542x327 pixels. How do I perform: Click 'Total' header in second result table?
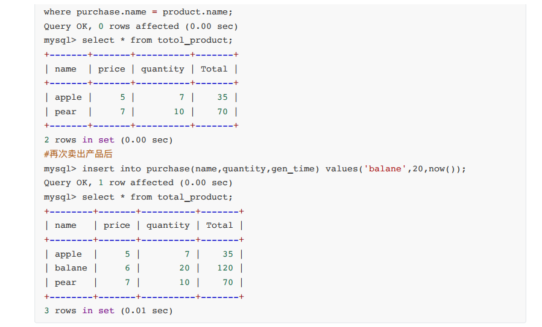coord(219,225)
